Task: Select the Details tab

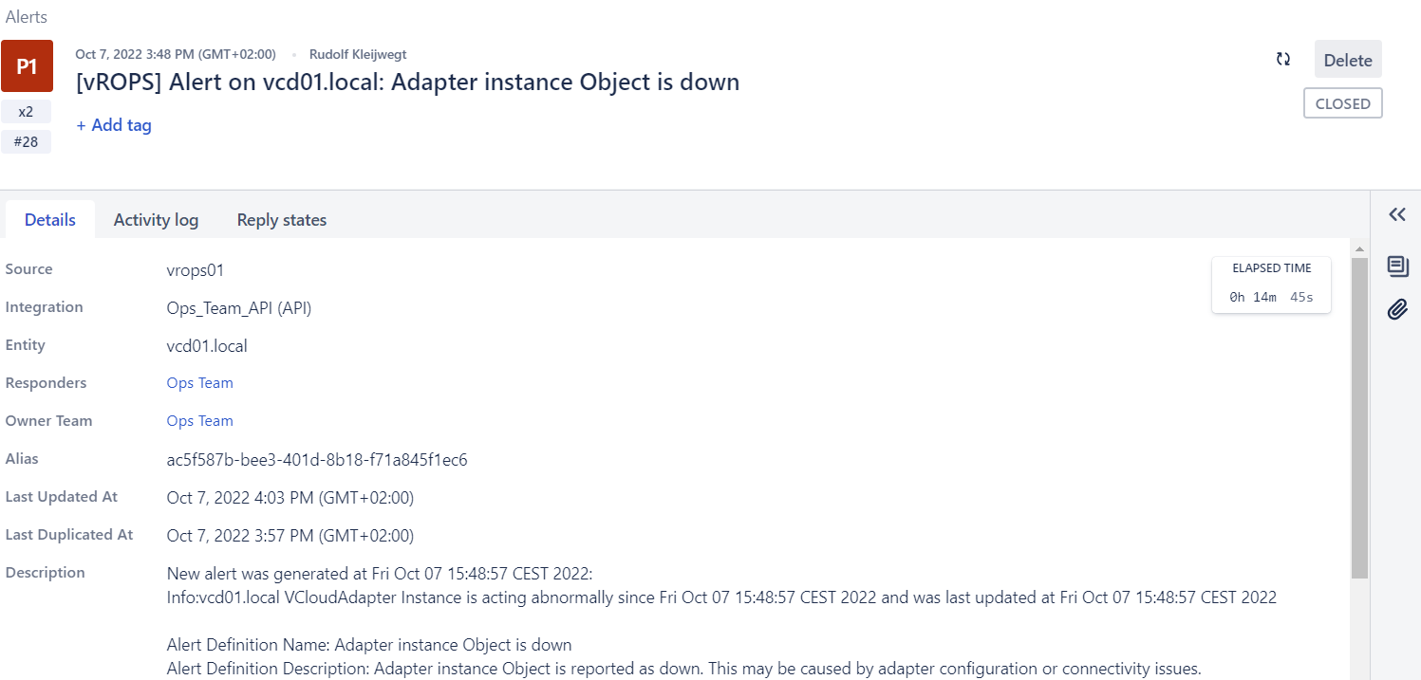Action: pos(49,219)
